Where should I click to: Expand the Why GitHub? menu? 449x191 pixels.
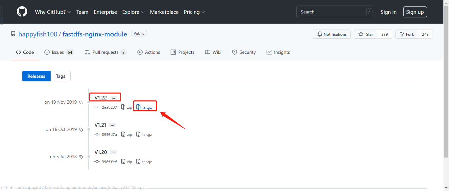coord(53,12)
